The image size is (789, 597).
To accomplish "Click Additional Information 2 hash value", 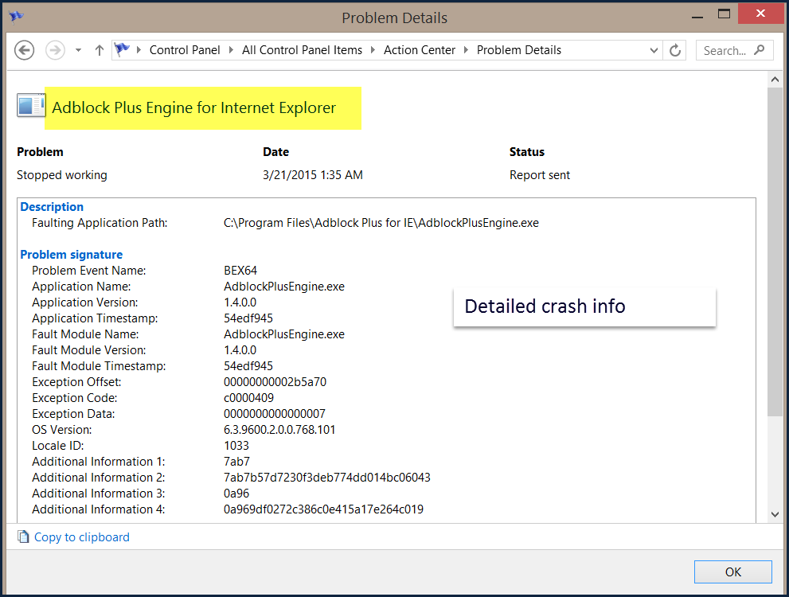I will click(327, 478).
